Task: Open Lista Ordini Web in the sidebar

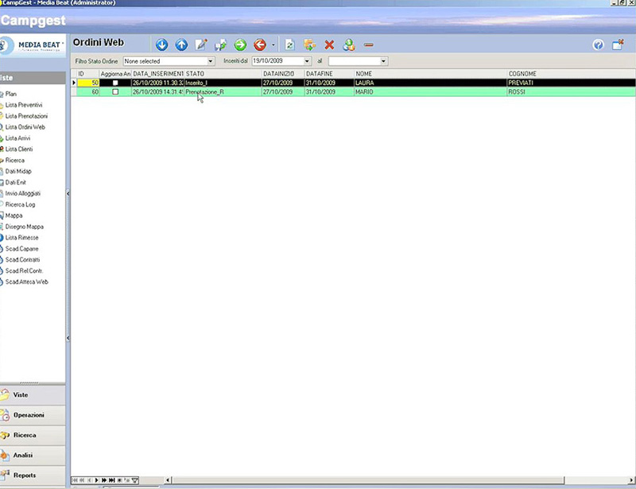Action: pyautogui.click(x=25, y=127)
